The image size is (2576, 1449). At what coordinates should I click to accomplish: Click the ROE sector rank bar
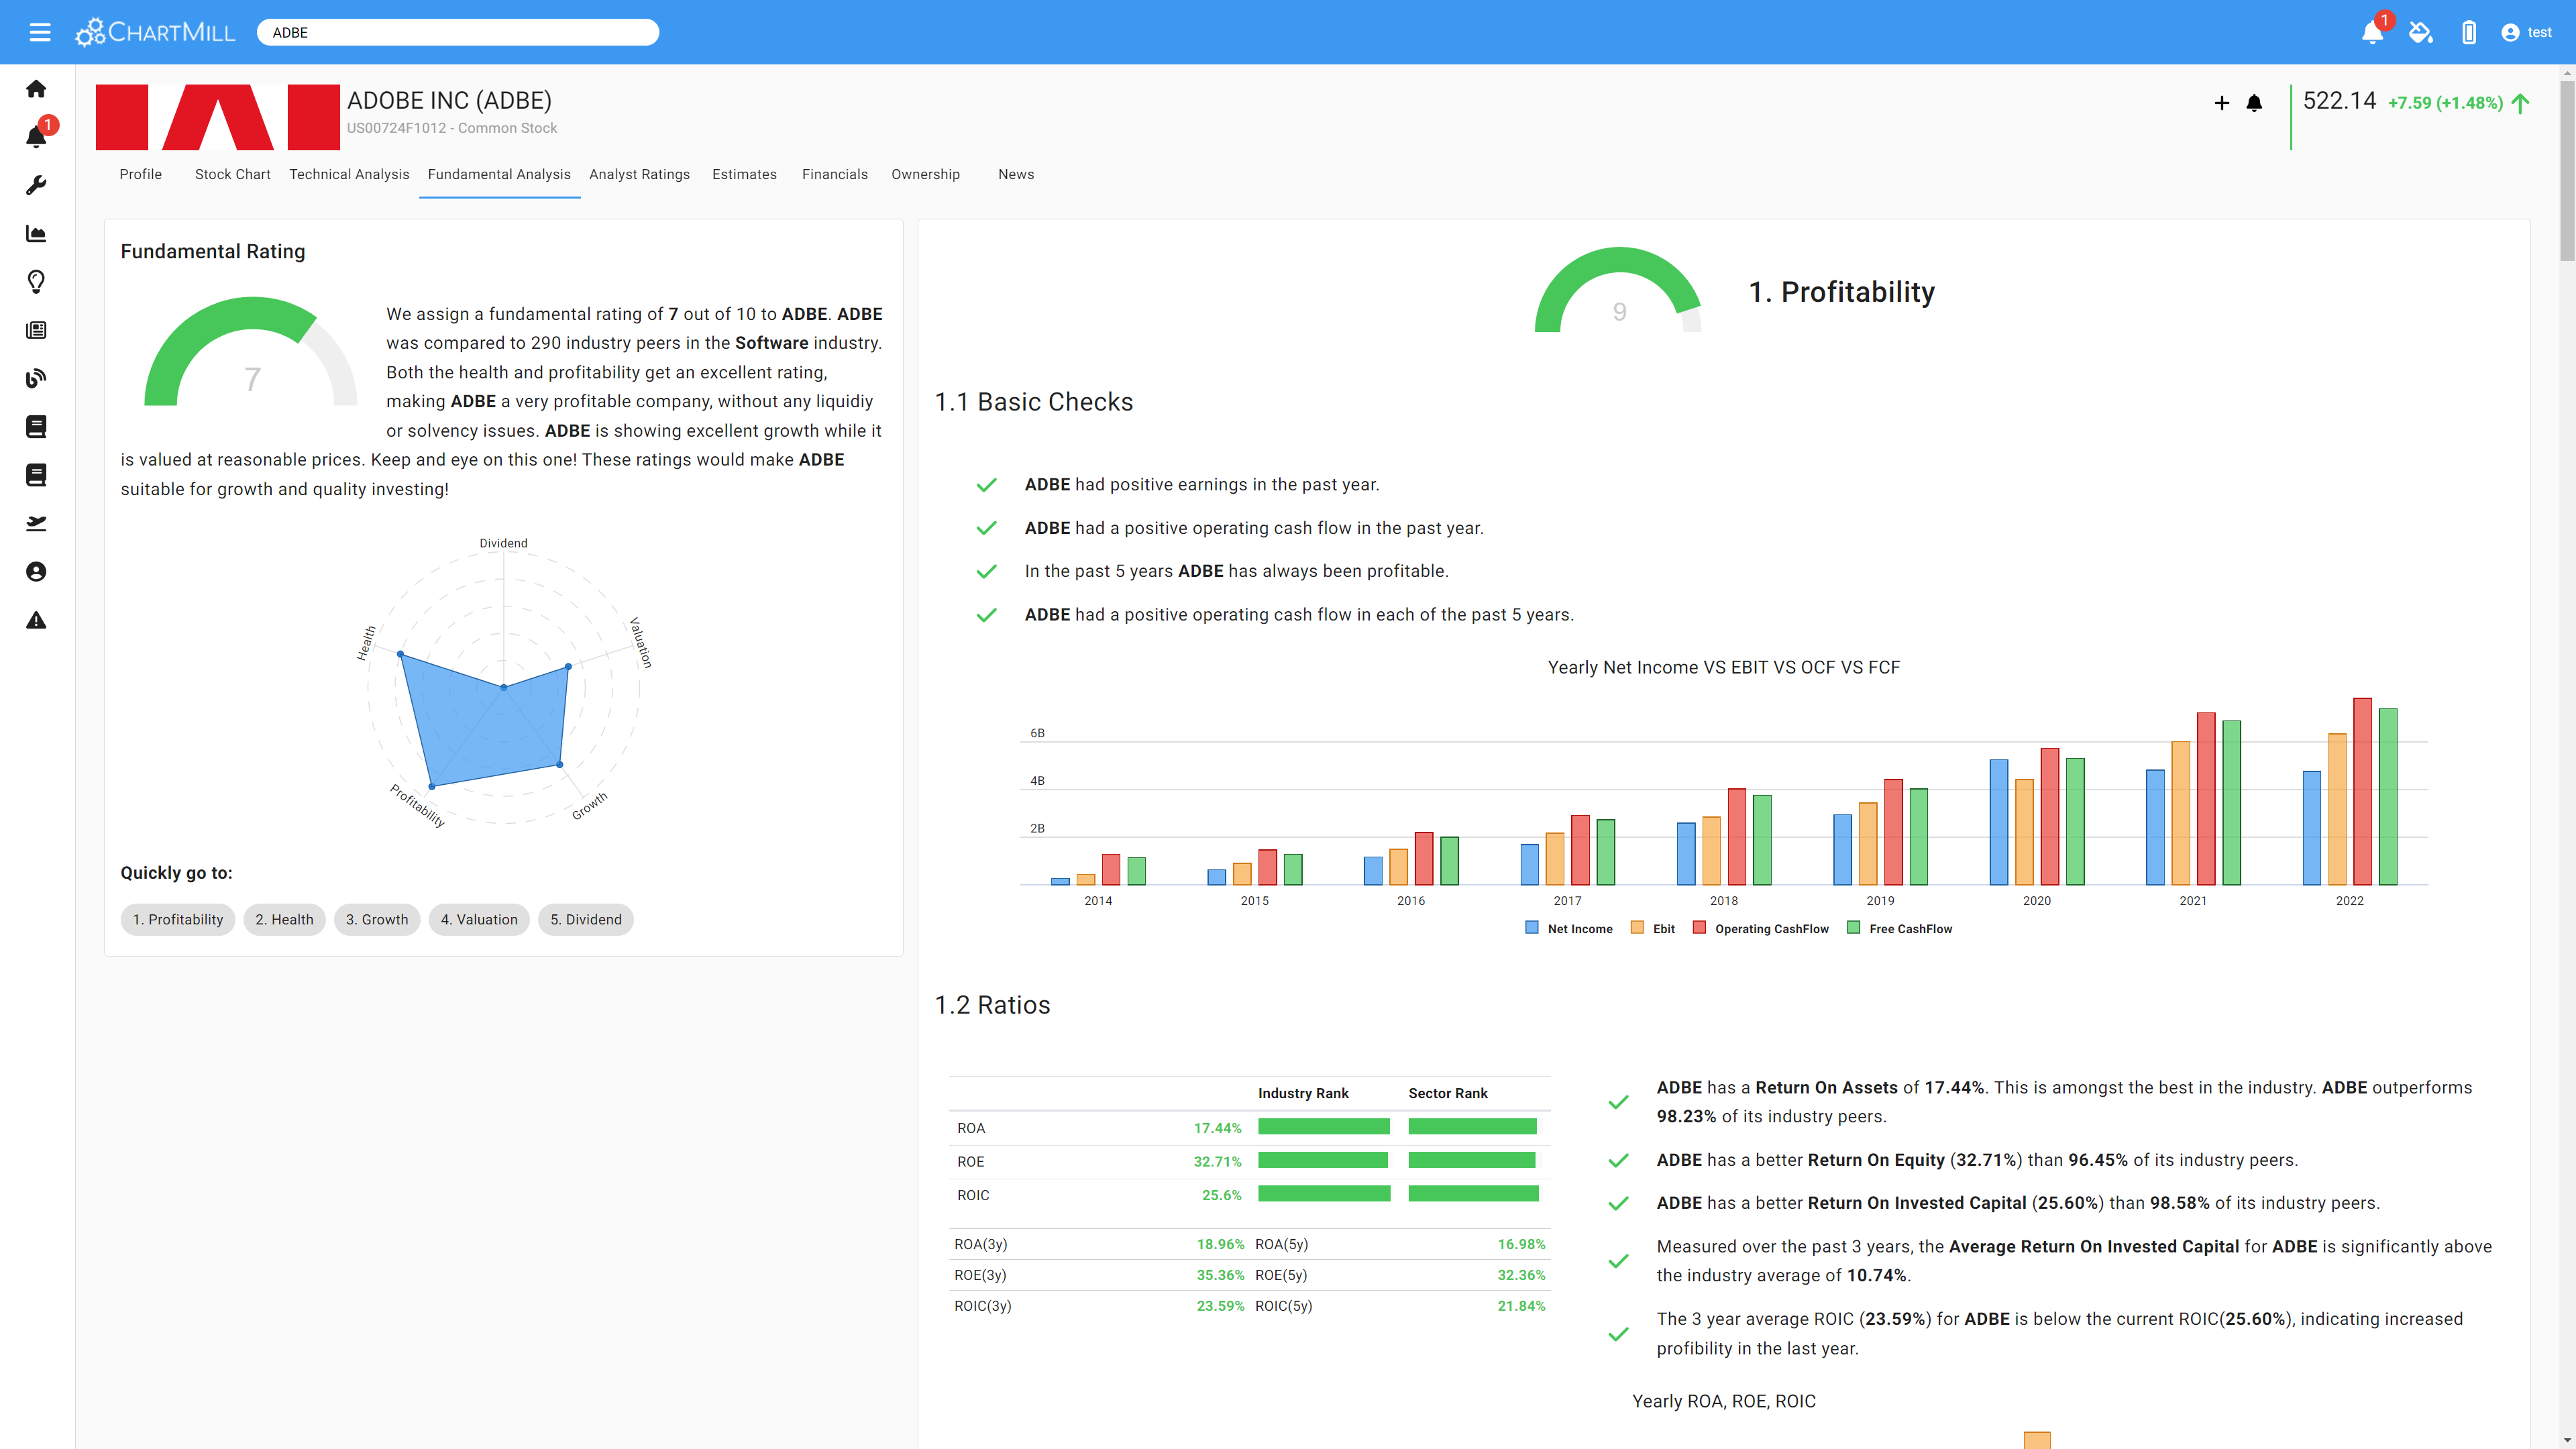1472,1160
